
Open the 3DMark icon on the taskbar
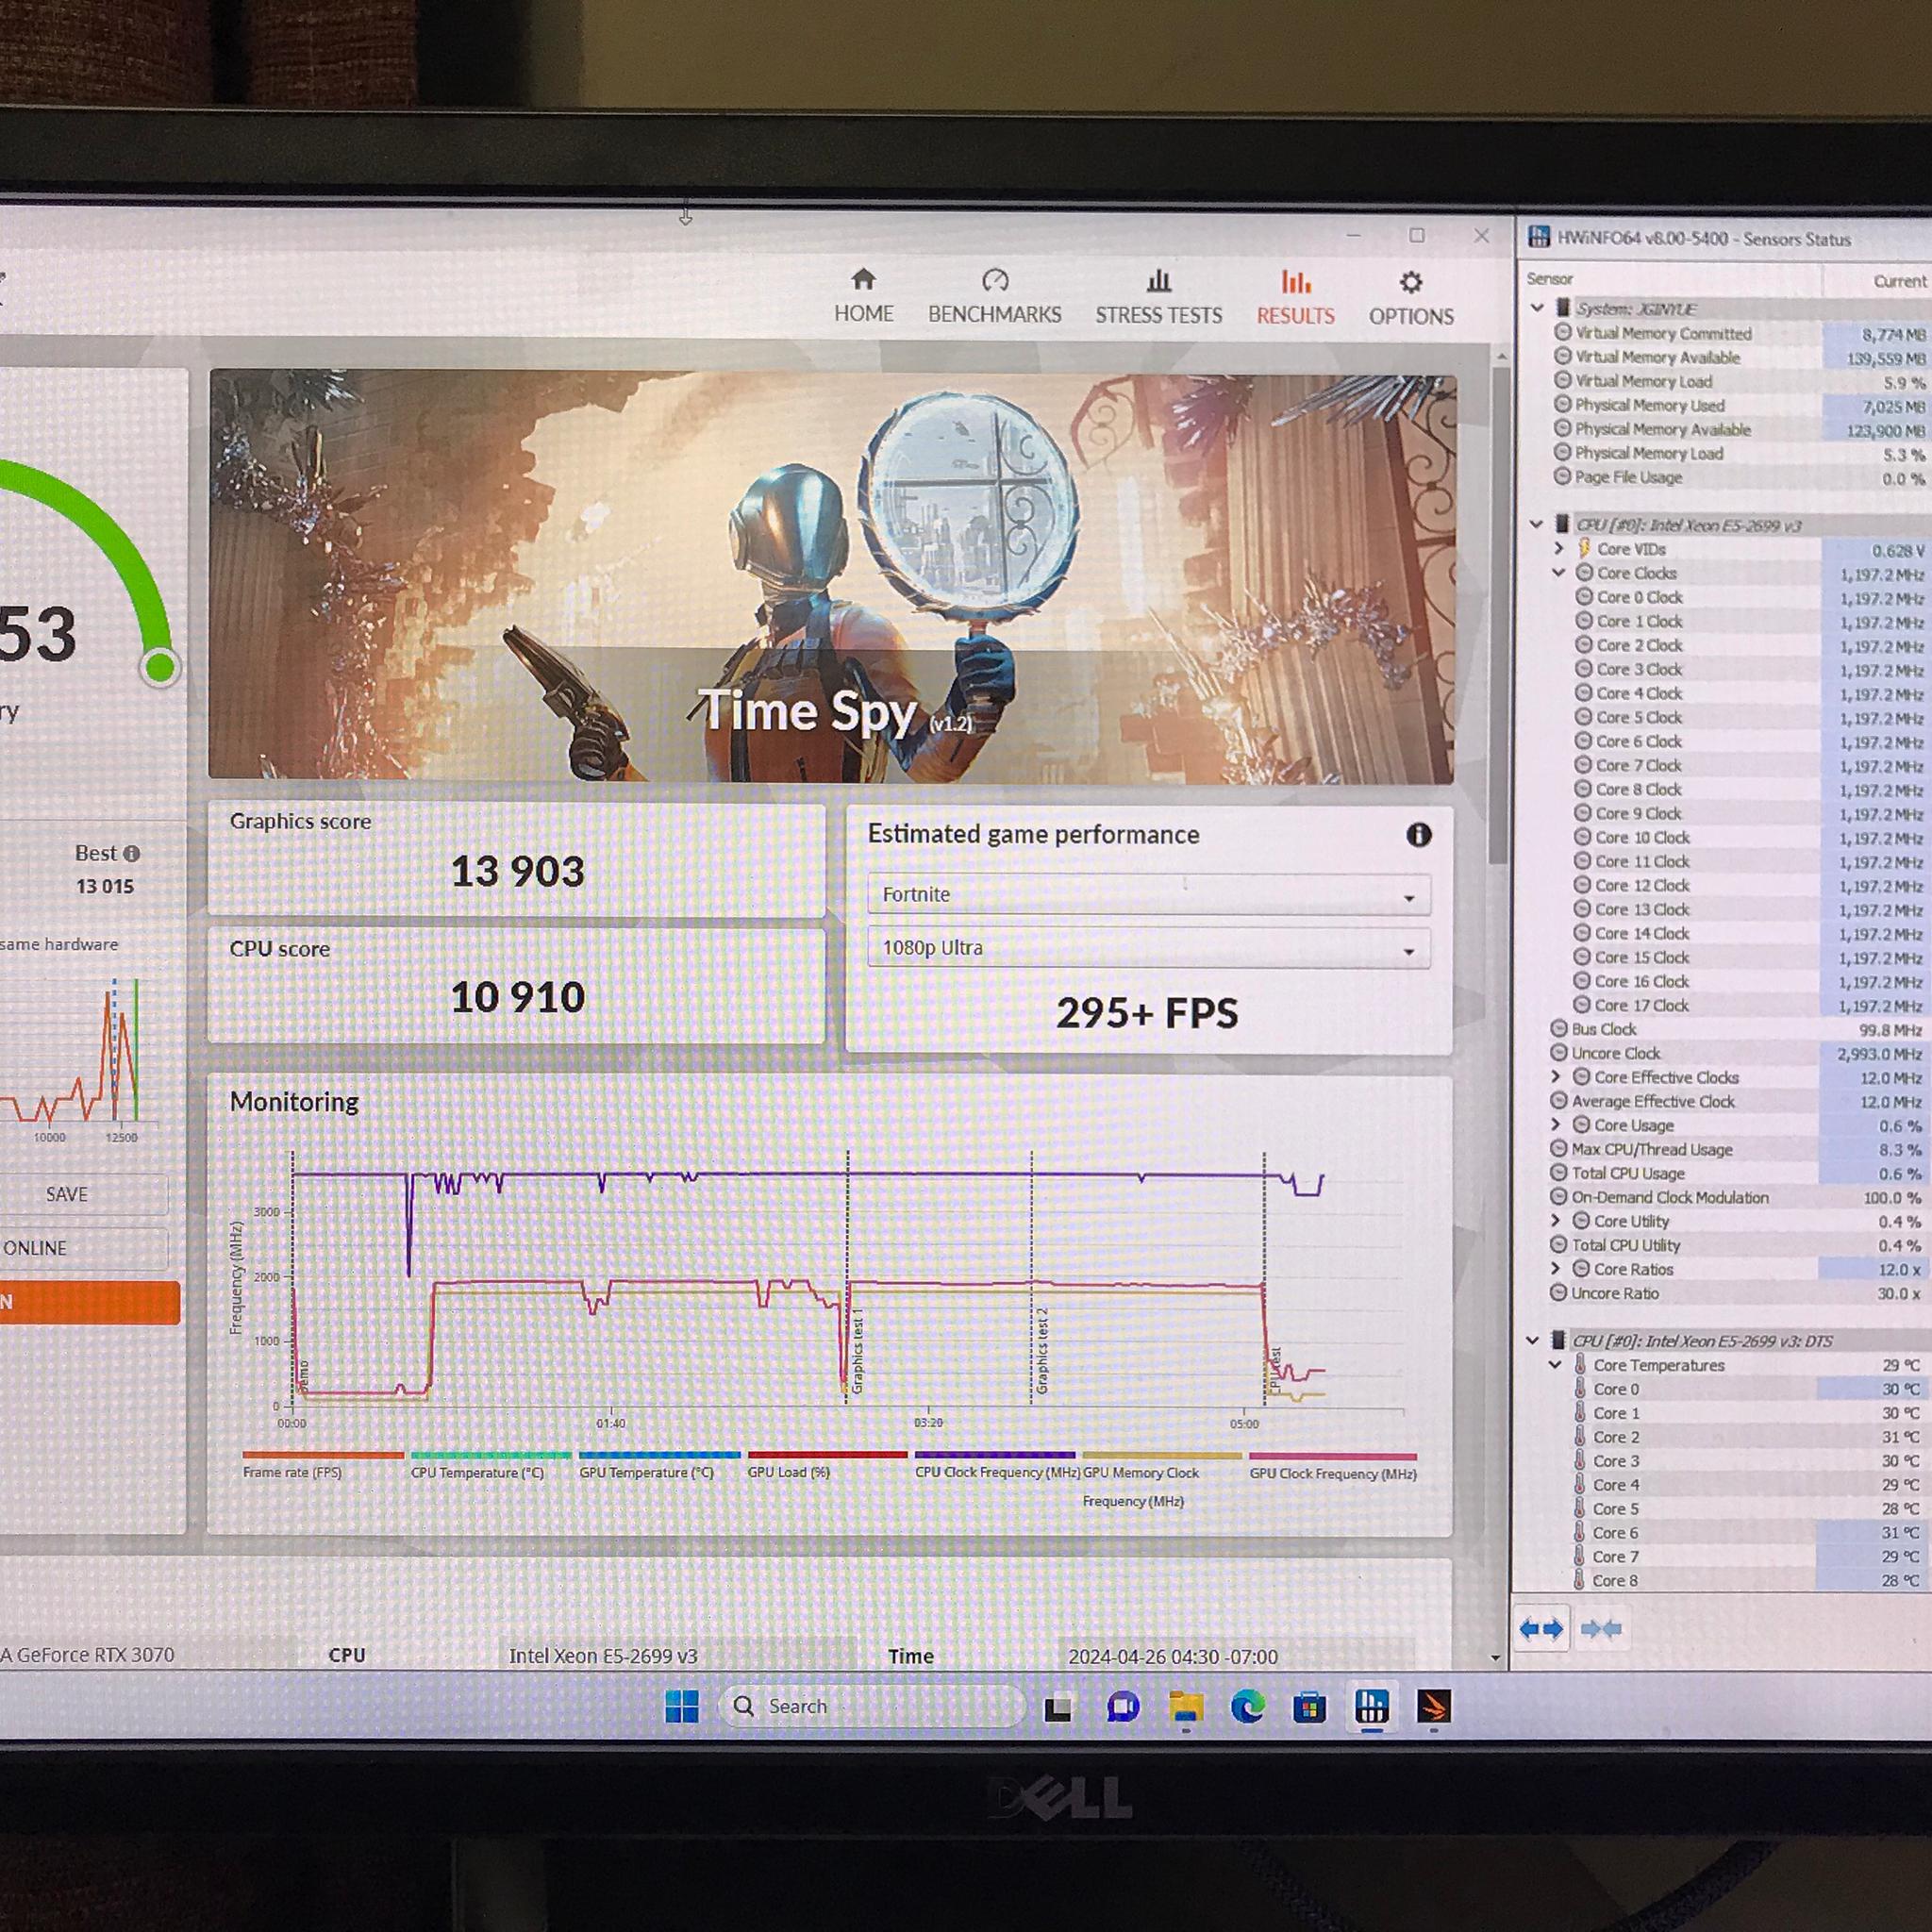pos(1434,1708)
